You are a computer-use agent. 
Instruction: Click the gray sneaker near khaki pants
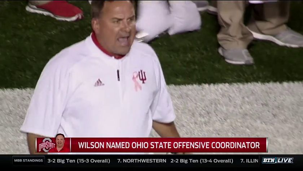point(236,56)
